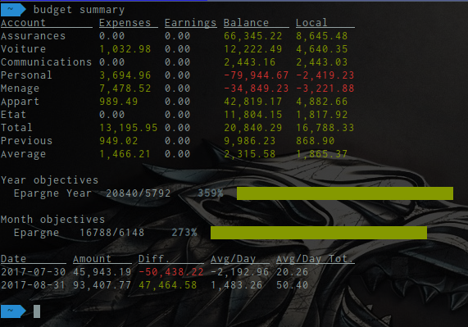Select the Personal negative balance -79,944.67

click(x=257, y=75)
